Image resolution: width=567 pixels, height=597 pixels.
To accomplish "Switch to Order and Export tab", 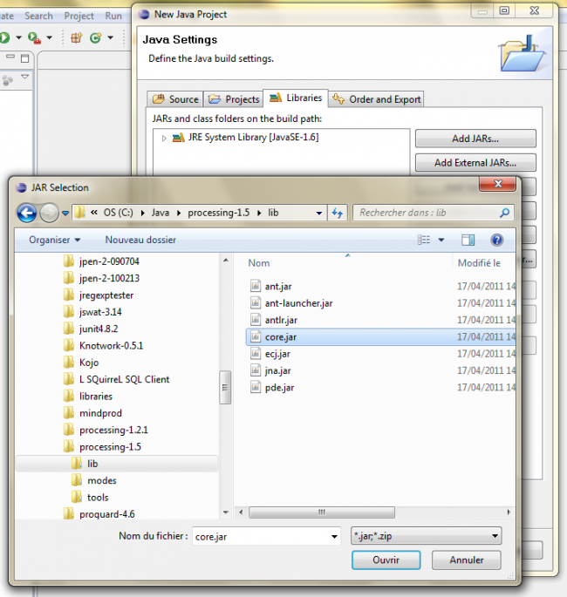I will (x=377, y=99).
